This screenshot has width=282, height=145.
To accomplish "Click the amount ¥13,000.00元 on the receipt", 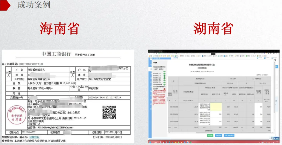I will pyautogui.click(x=68, y=83).
